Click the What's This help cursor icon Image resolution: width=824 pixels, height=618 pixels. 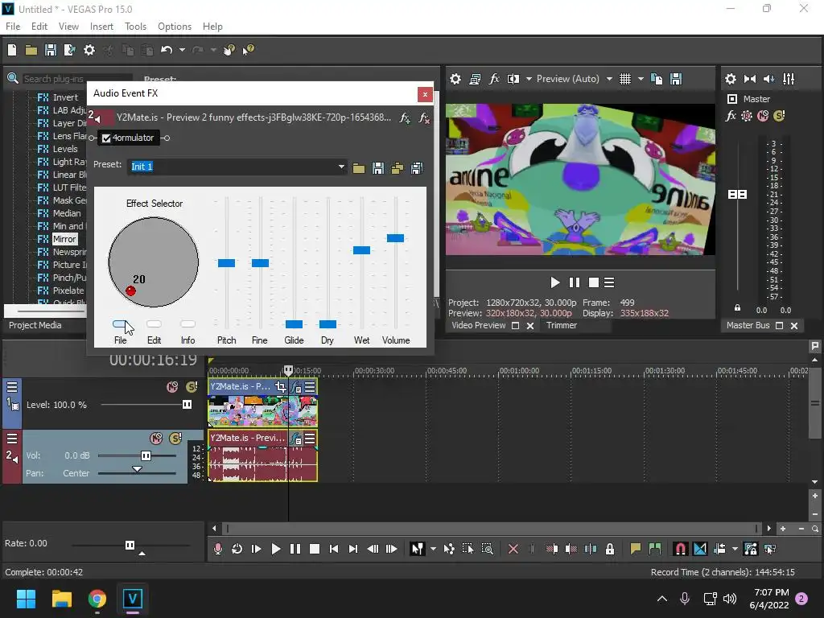click(248, 50)
